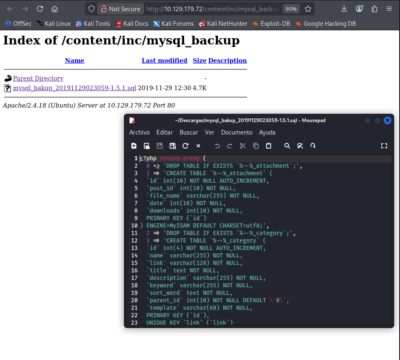The width and height of the screenshot is (400, 360).
Task: Click Mousepad's find and replace icon
Action: (x=300, y=146)
